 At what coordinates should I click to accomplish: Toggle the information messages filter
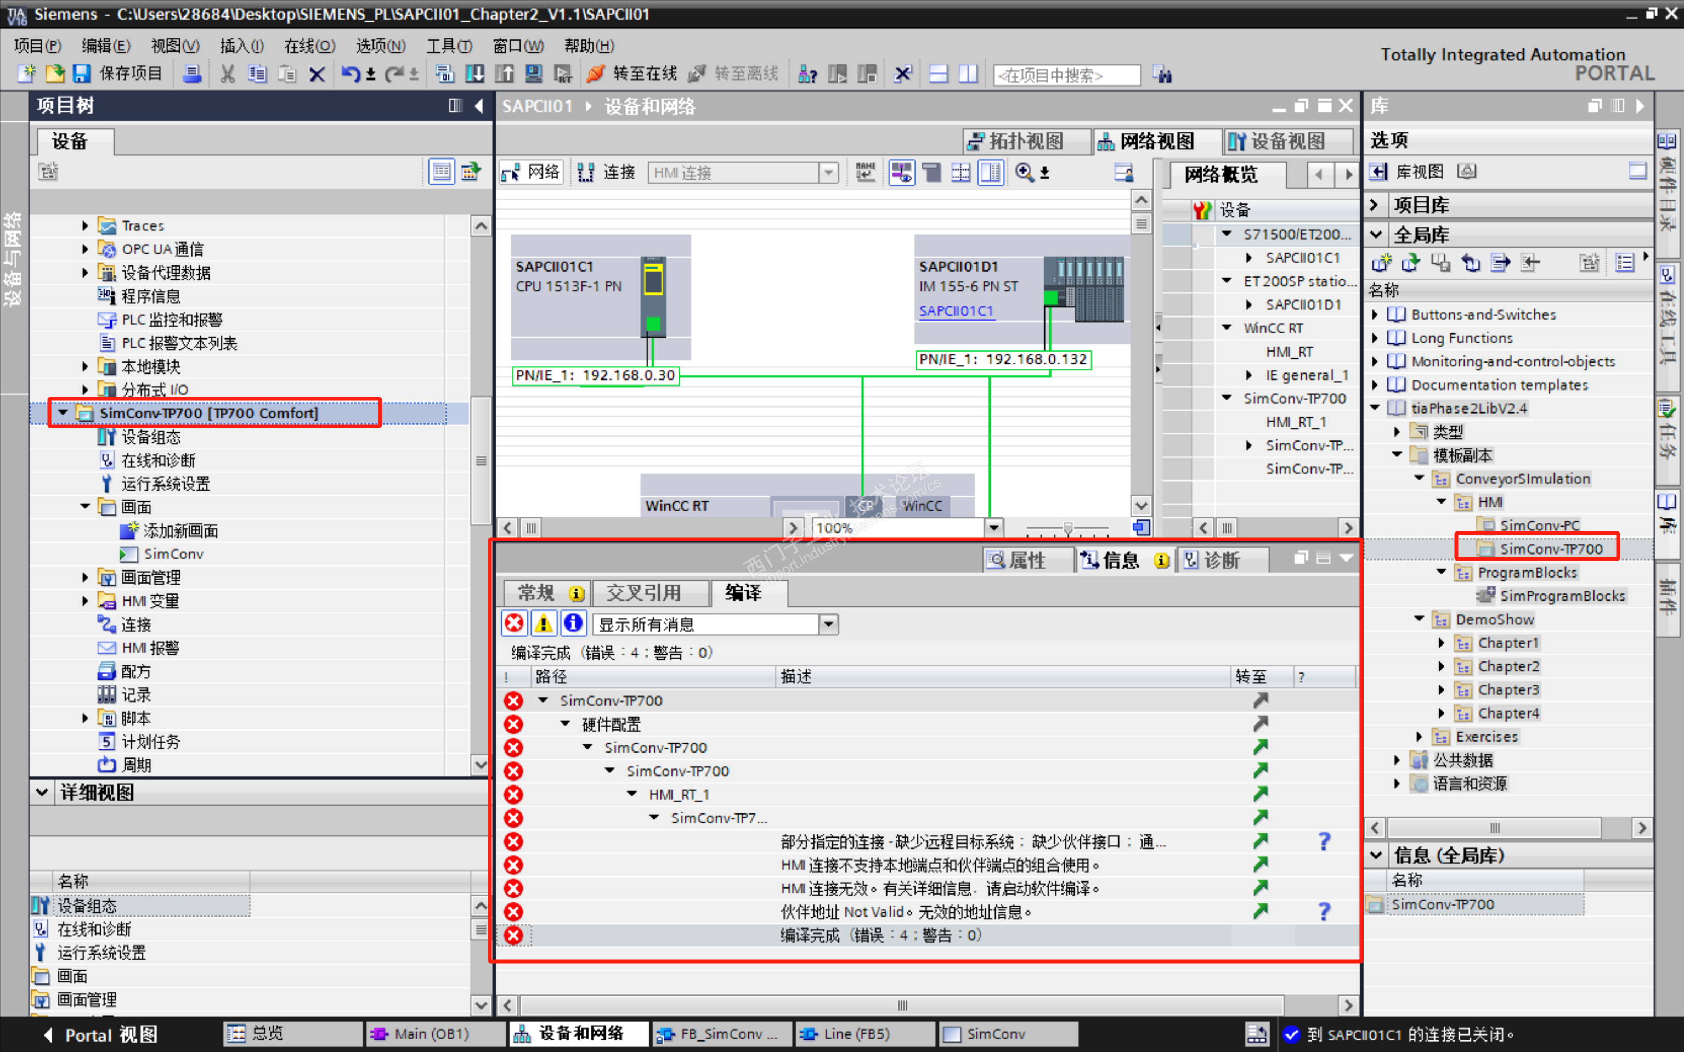coord(573,624)
